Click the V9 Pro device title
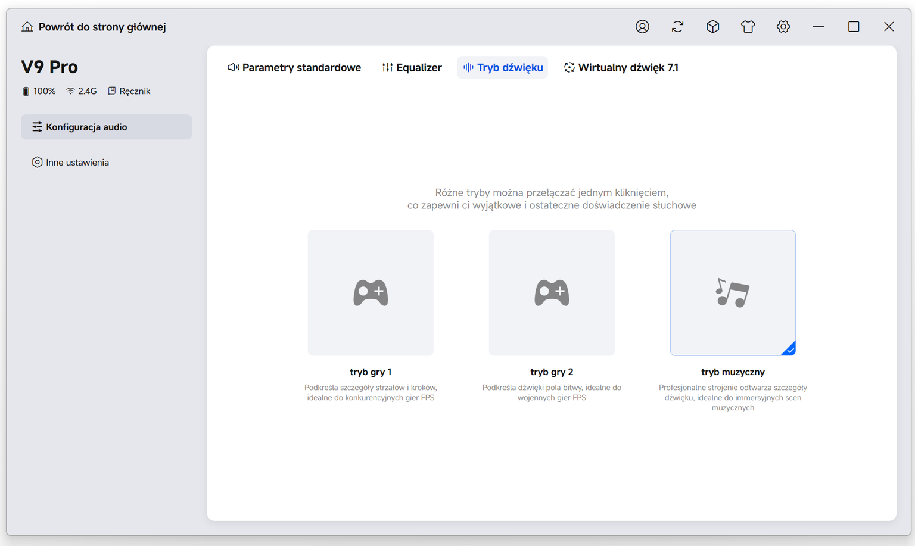This screenshot has height=546, width=915. click(49, 67)
